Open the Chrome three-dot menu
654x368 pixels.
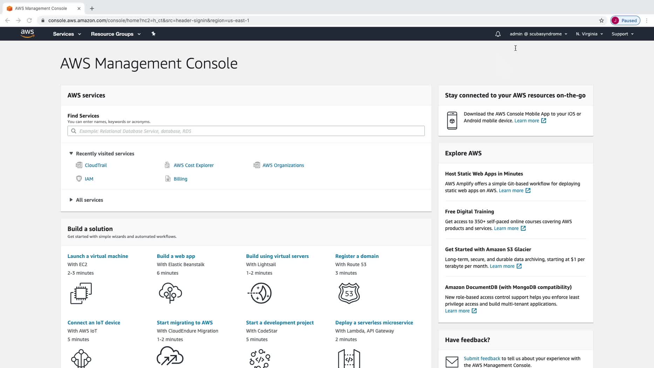click(647, 20)
